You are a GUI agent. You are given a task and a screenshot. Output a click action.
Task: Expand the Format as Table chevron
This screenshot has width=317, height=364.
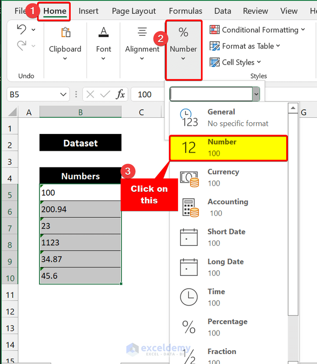click(278, 46)
